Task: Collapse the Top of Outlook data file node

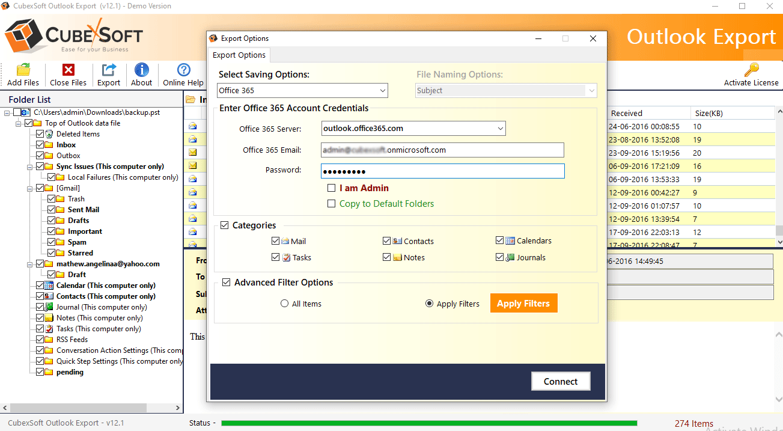Action: coord(19,123)
